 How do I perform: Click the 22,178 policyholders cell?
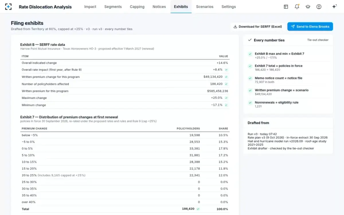195,169
